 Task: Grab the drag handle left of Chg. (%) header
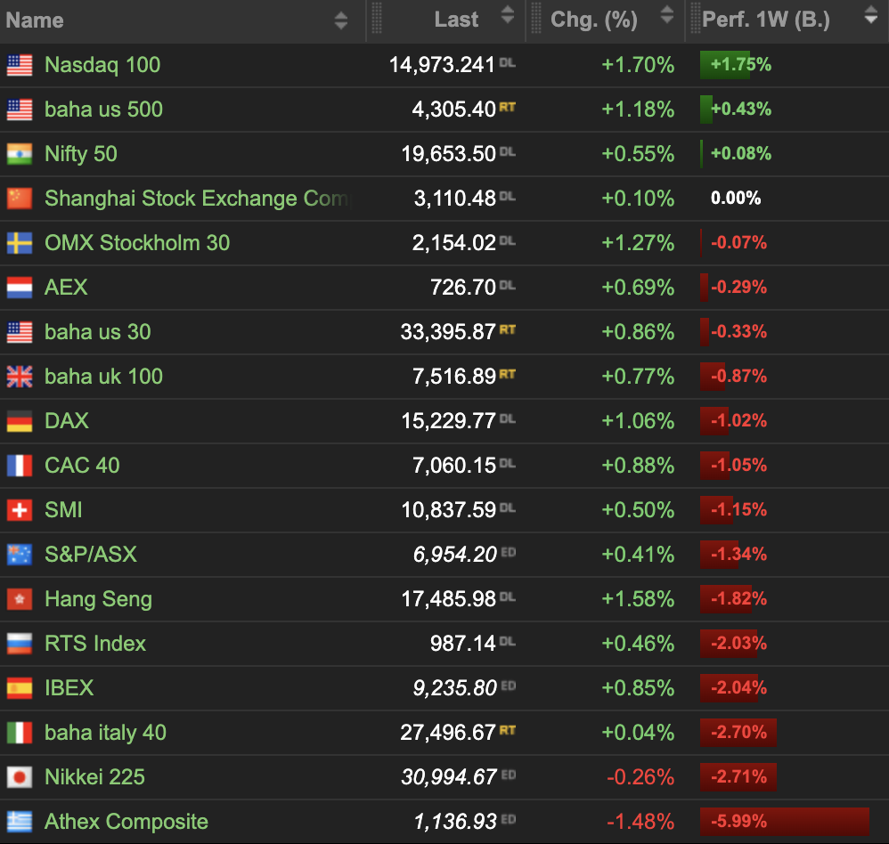click(x=535, y=19)
